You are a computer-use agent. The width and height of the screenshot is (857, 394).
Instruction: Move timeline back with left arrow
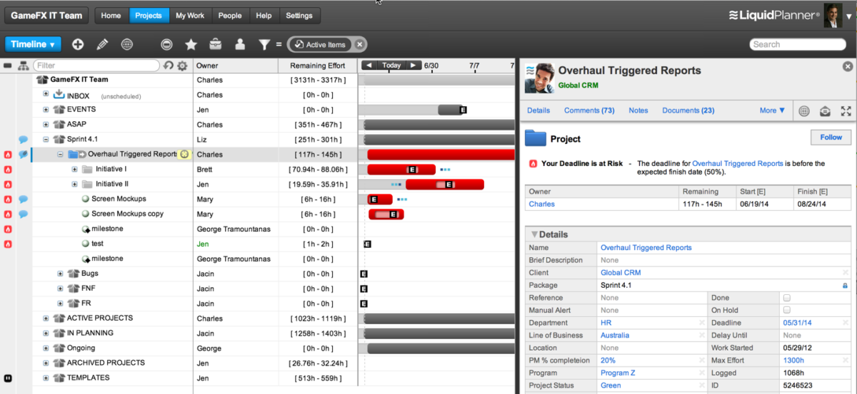pyautogui.click(x=369, y=65)
